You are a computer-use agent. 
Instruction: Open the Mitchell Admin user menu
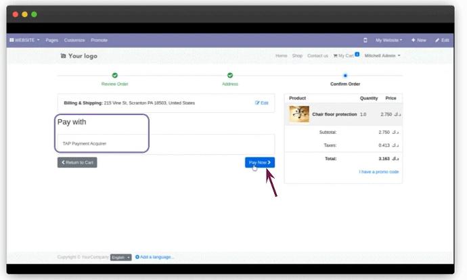tap(382, 55)
